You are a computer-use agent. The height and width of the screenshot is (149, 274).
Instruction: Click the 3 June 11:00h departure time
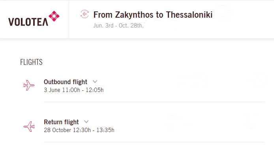(x=62, y=90)
